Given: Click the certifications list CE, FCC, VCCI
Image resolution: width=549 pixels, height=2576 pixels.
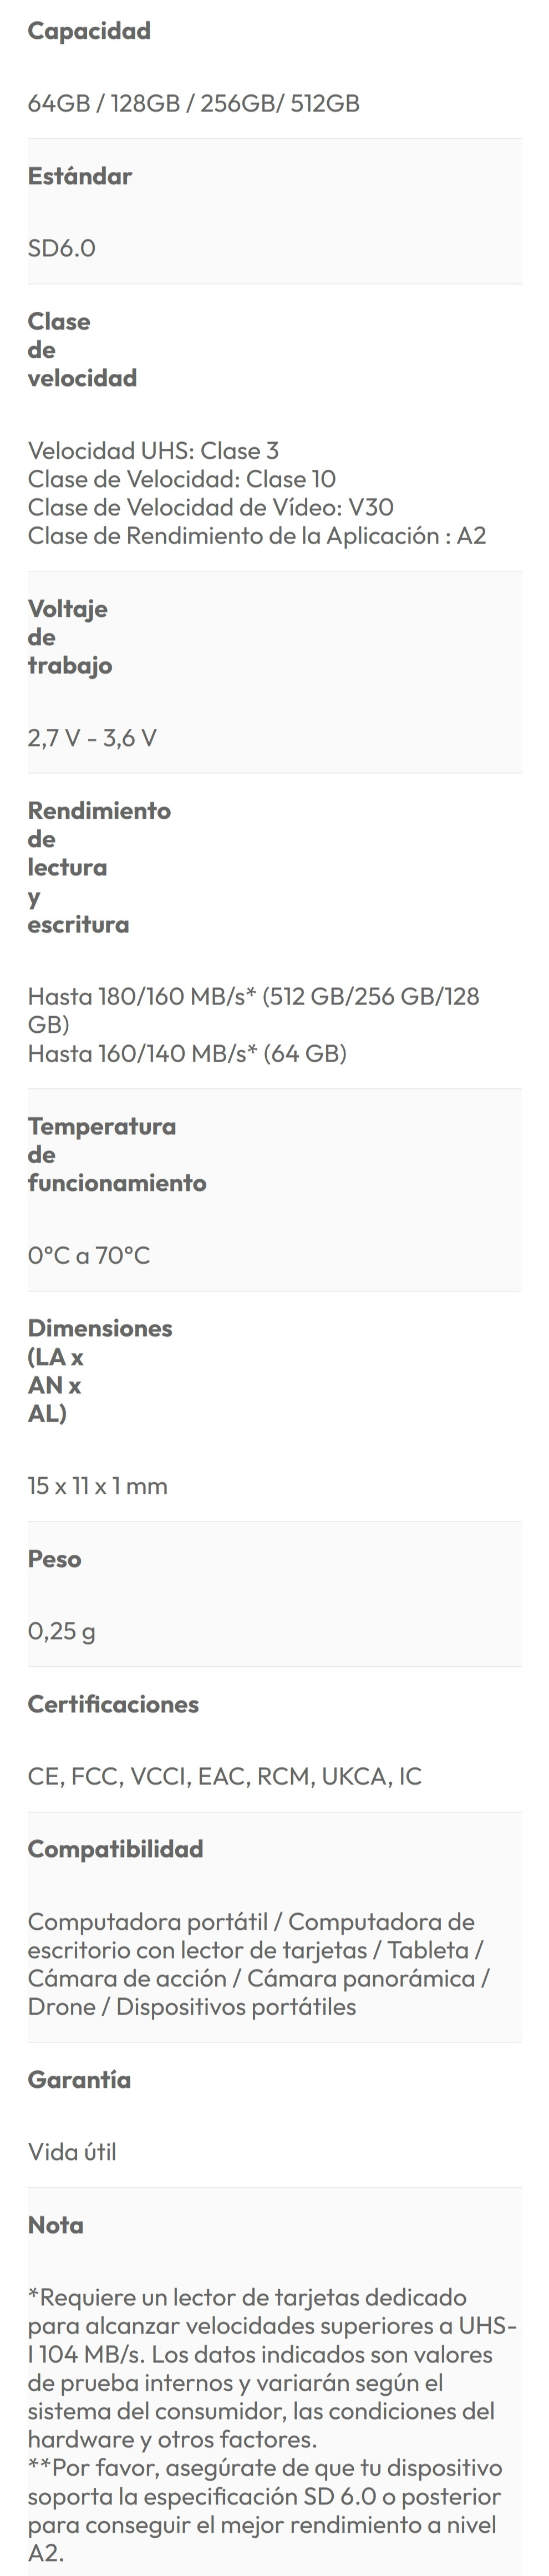Looking at the screenshot, I should pyautogui.click(x=224, y=1776).
